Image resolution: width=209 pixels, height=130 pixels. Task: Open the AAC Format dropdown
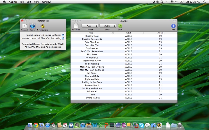[x=90, y=26]
